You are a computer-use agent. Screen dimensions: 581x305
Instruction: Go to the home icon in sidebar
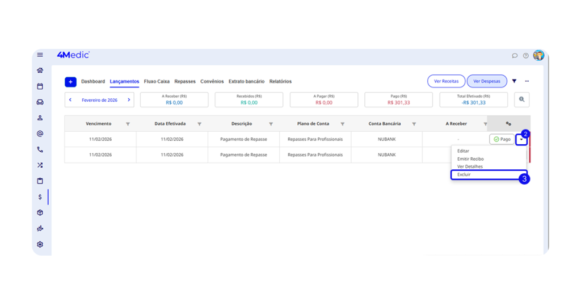40,70
